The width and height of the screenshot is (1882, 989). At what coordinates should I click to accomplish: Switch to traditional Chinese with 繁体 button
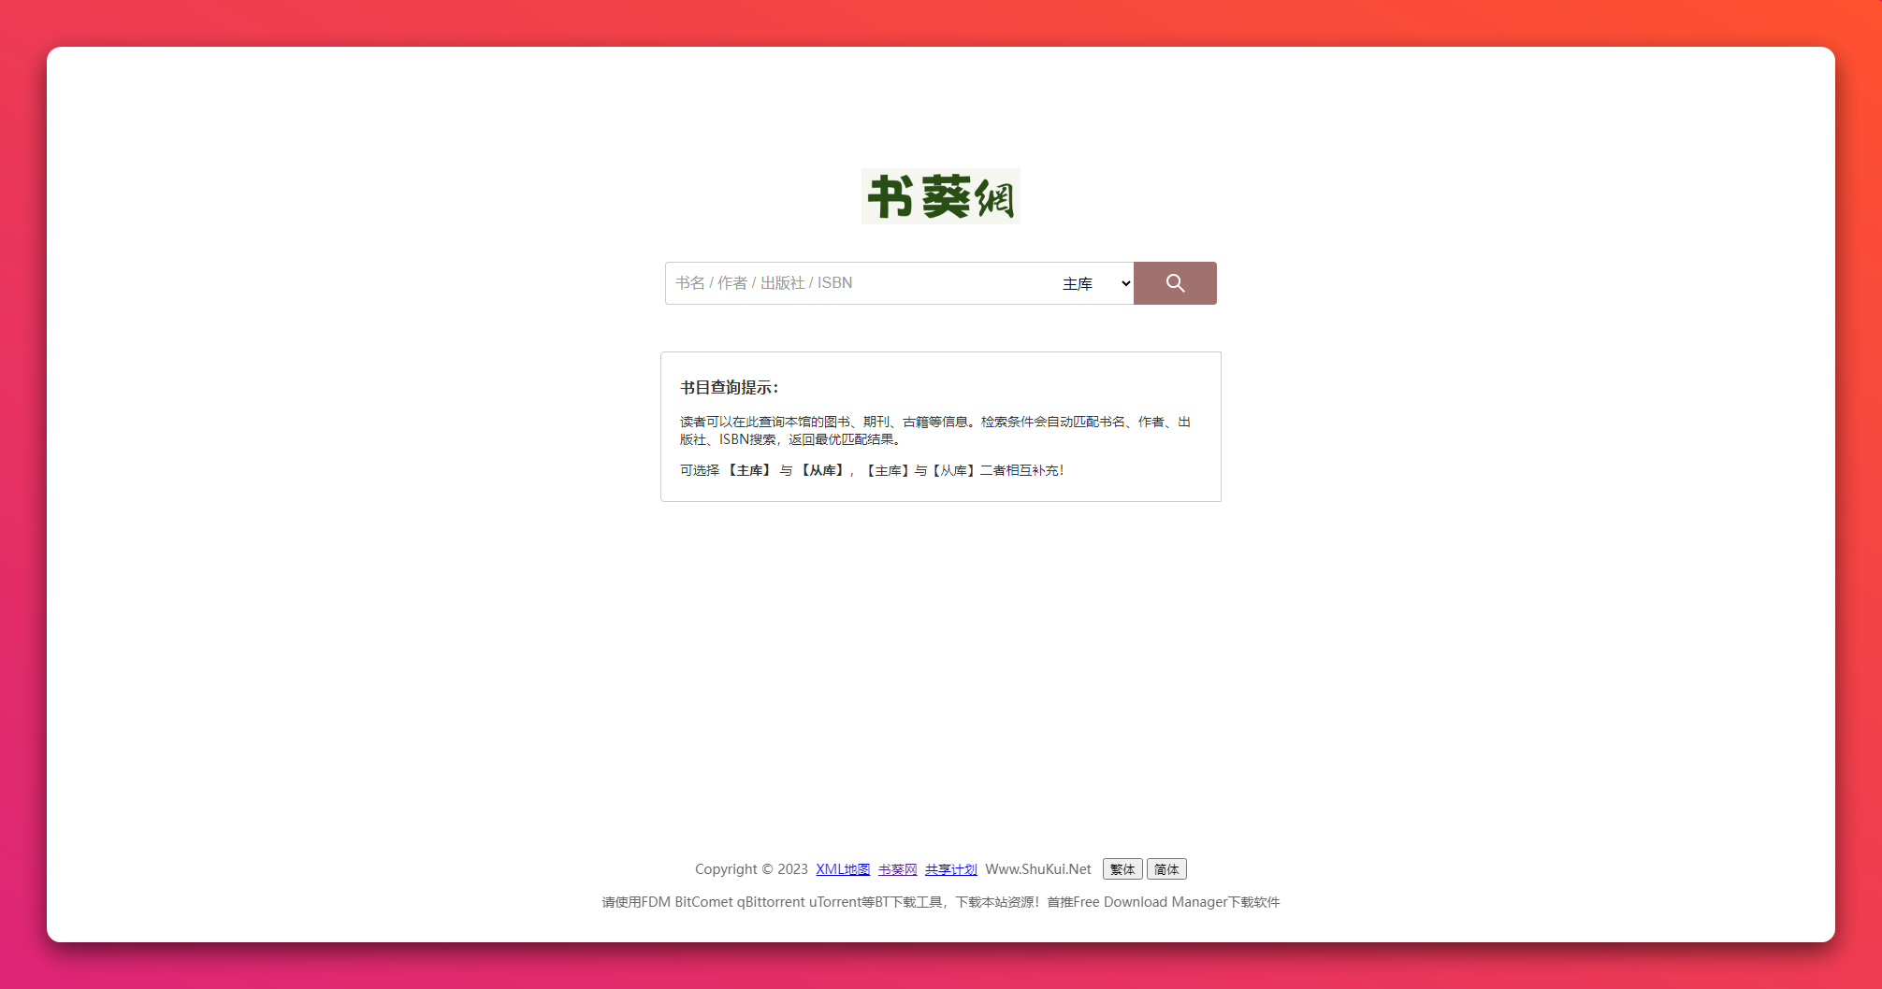1122,869
